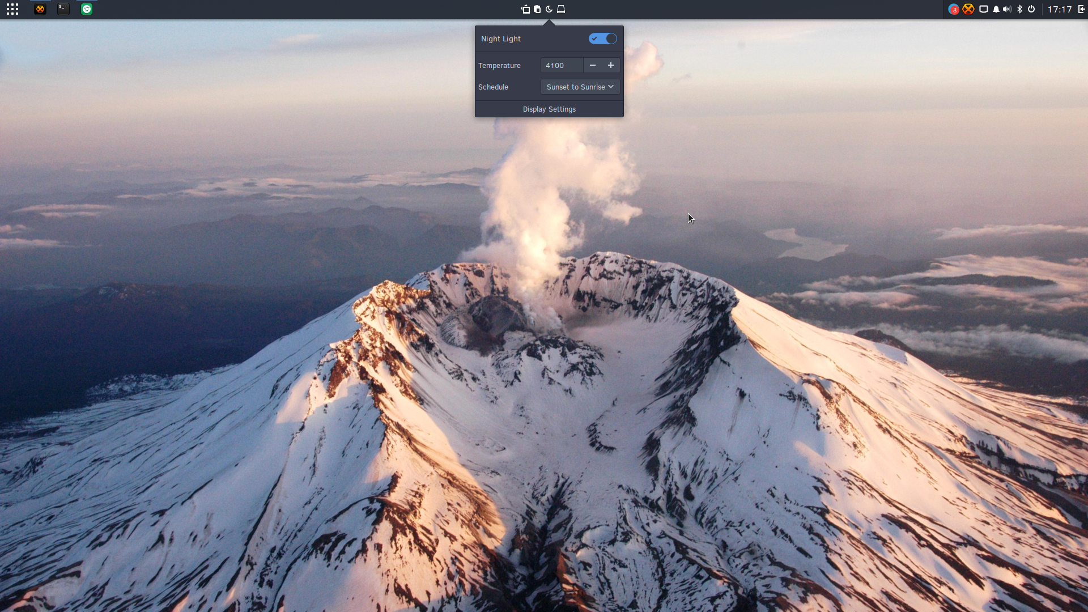
Task: Open the volume control in the tray
Action: (x=1007, y=9)
